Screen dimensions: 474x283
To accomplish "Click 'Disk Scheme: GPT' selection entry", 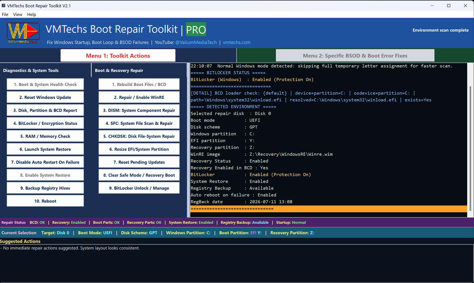I will pos(139,233).
